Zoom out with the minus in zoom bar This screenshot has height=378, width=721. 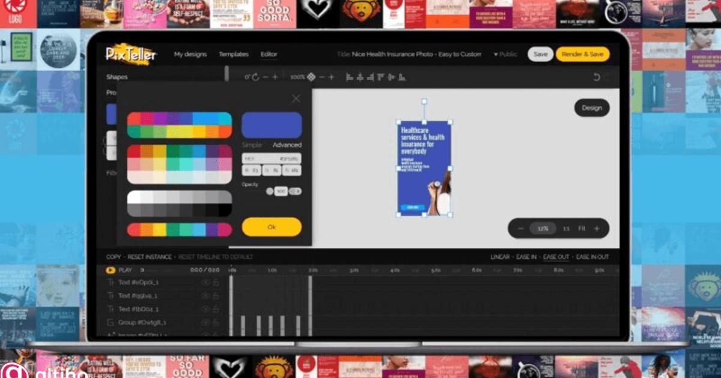[520, 229]
